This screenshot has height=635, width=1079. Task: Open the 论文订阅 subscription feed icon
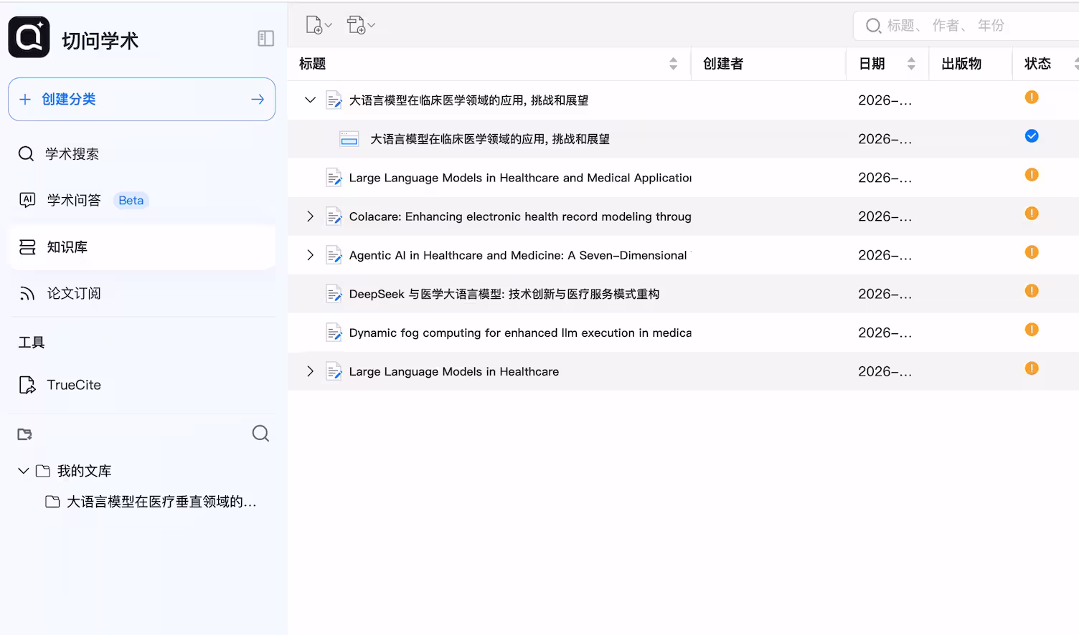[x=27, y=293]
